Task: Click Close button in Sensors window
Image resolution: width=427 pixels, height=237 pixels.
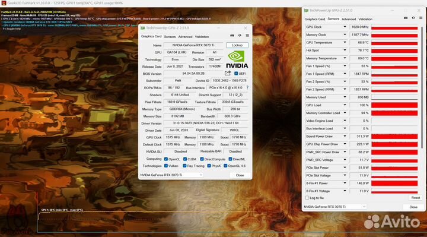Action: tap(413, 207)
